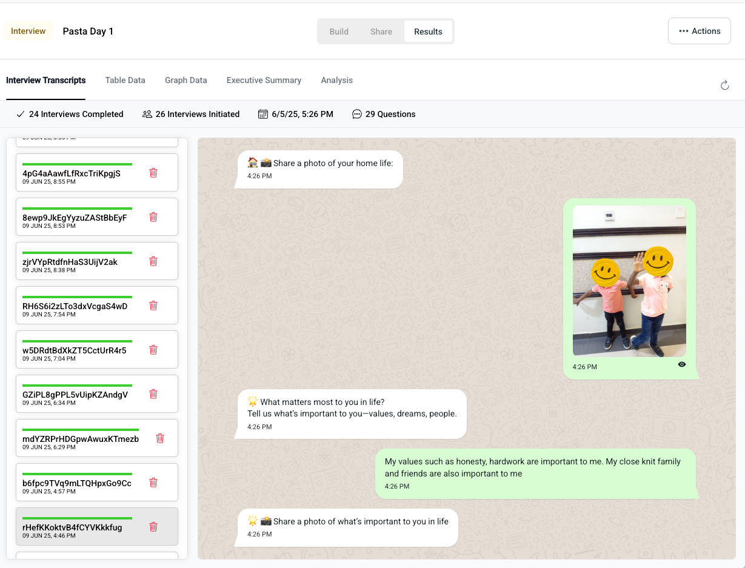Select the Results view
Screen dimensions: 745x568
[428, 32]
